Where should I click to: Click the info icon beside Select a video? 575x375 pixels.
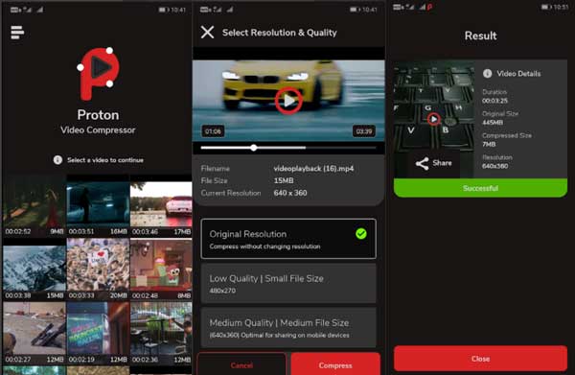pos(57,160)
